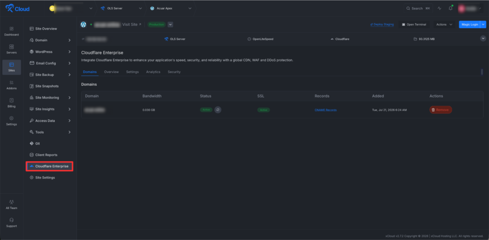Click the 0.030 GB bandwidth value
This screenshot has width=489, height=240.
(149, 110)
